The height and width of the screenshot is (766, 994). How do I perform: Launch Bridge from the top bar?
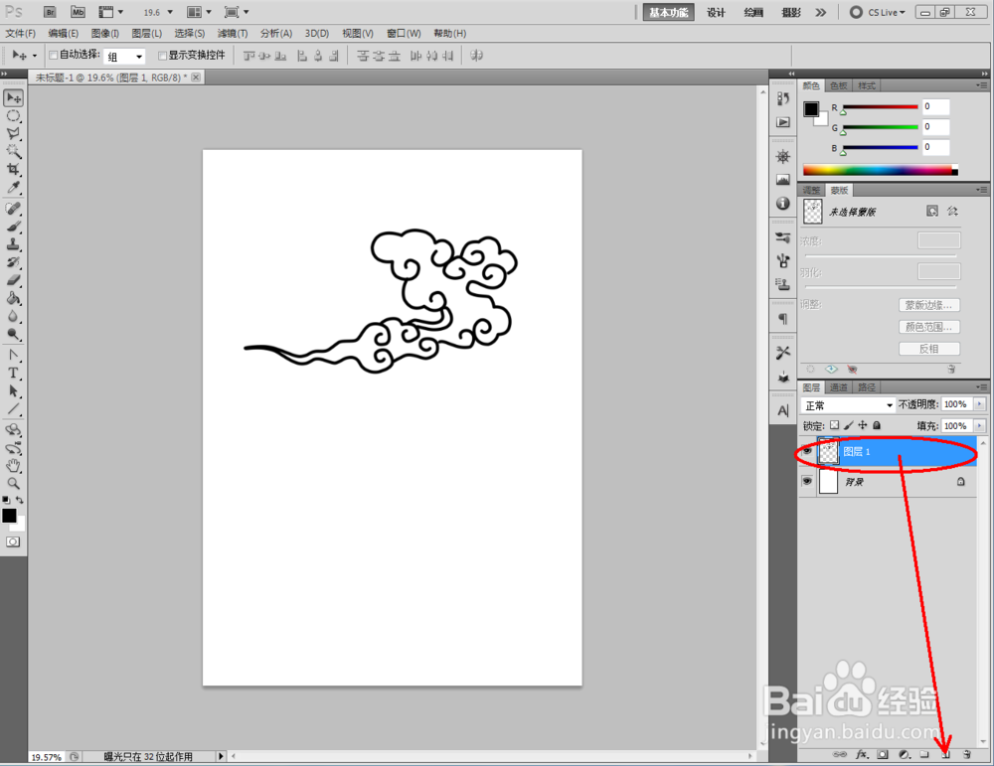point(50,12)
